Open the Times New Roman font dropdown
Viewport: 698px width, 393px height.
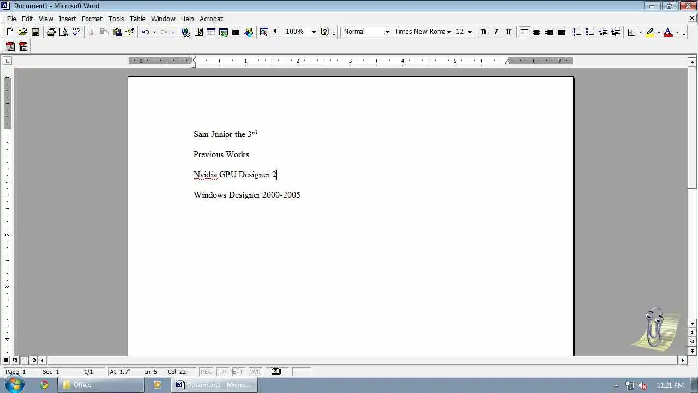(x=449, y=32)
